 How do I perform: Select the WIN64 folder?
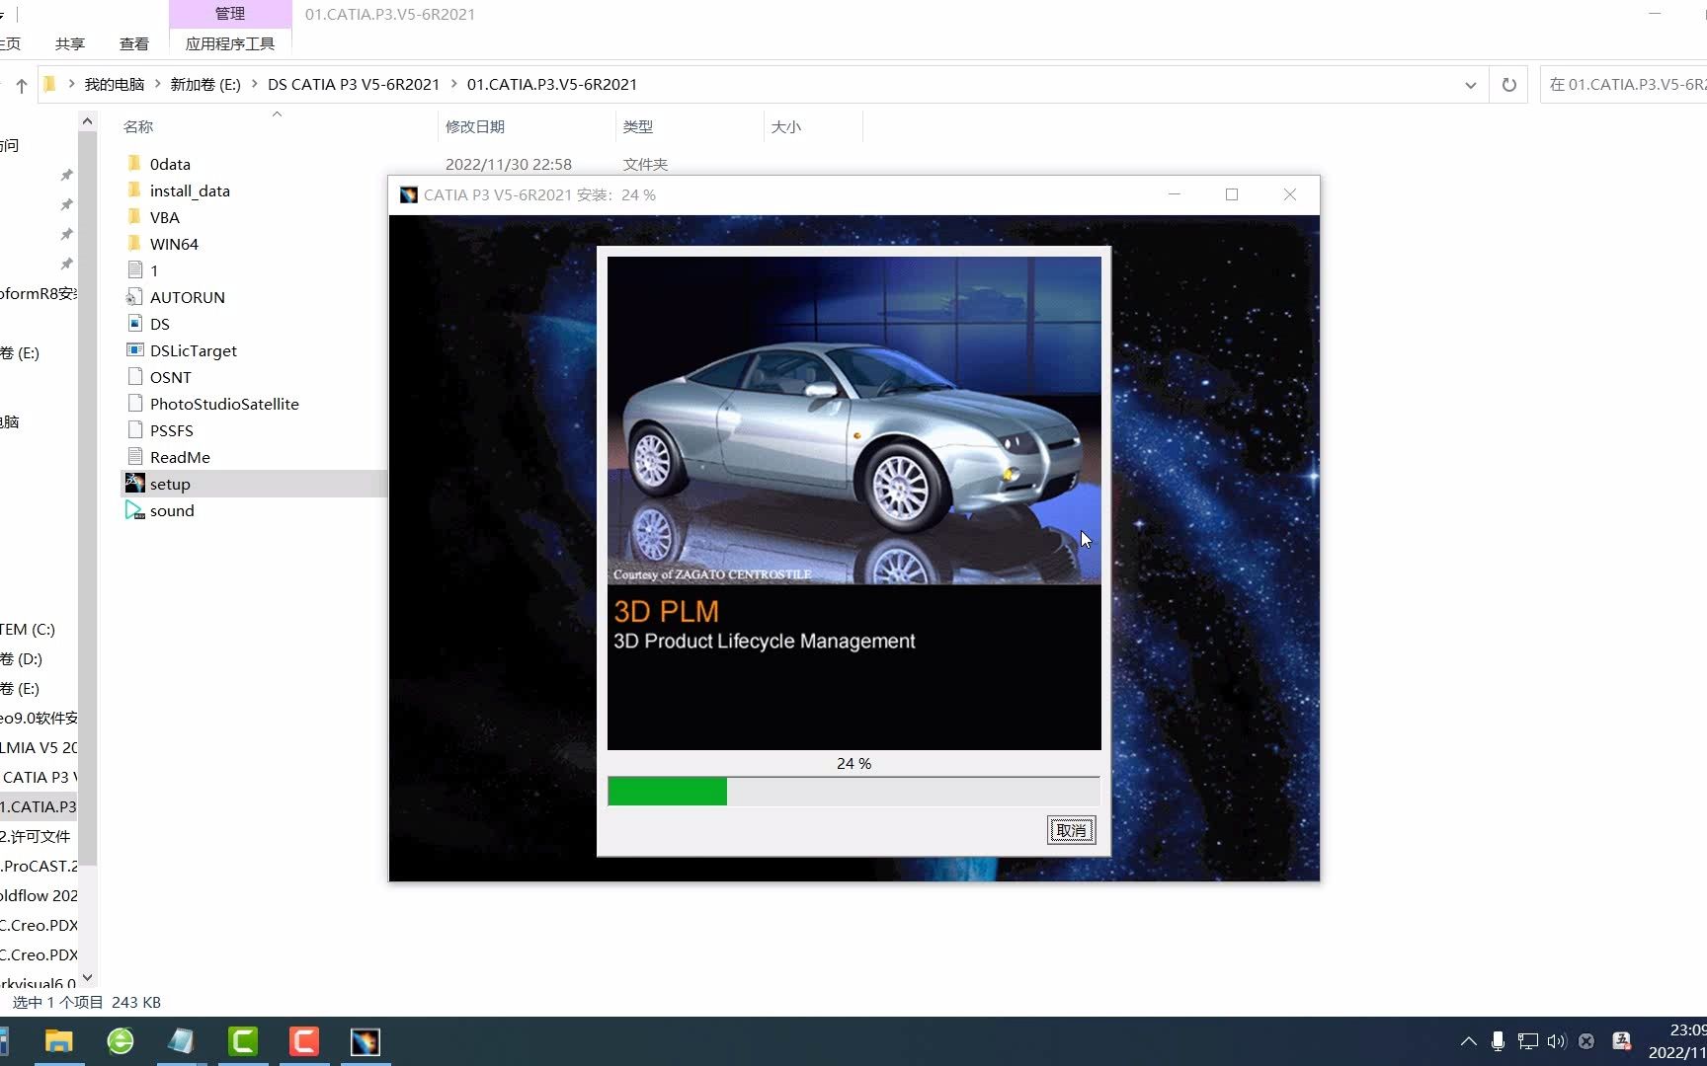point(173,244)
